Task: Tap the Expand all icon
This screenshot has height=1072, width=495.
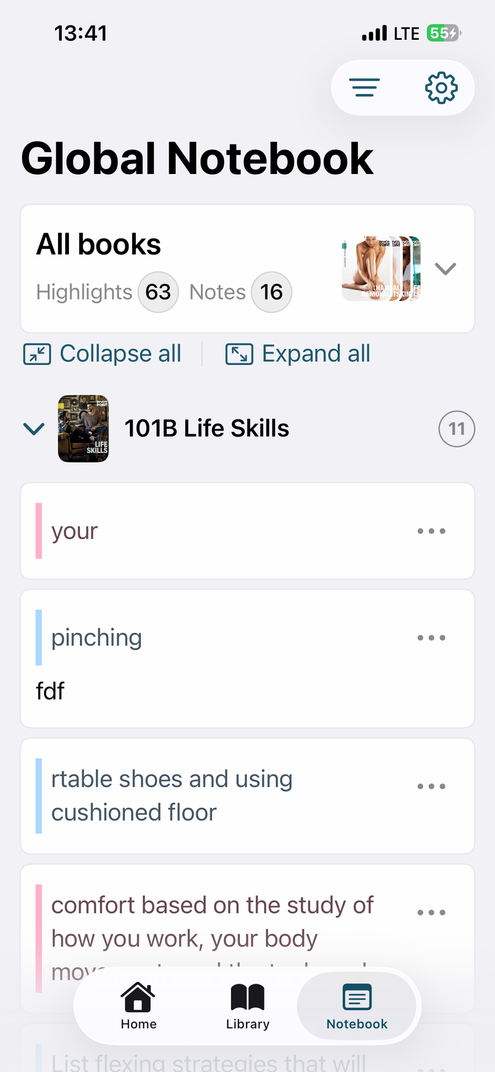Action: (x=239, y=354)
